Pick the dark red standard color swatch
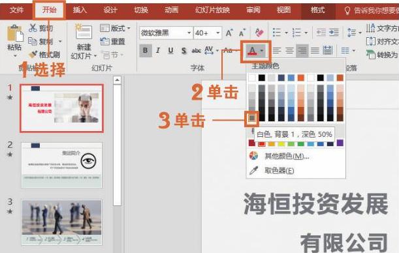Image resolution: width=399 pixels, height=253 pixels. coord(252,143)
